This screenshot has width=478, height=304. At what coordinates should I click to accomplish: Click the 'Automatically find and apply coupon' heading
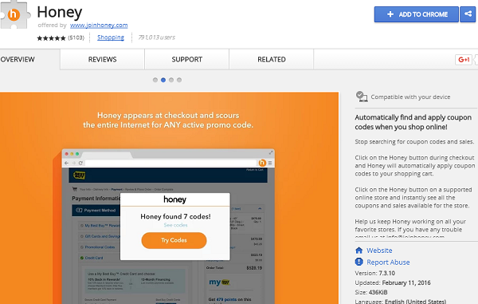tap(413, 122)
